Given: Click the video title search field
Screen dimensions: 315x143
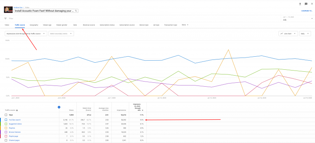Looking at the screenshot, I should (46, 11).
